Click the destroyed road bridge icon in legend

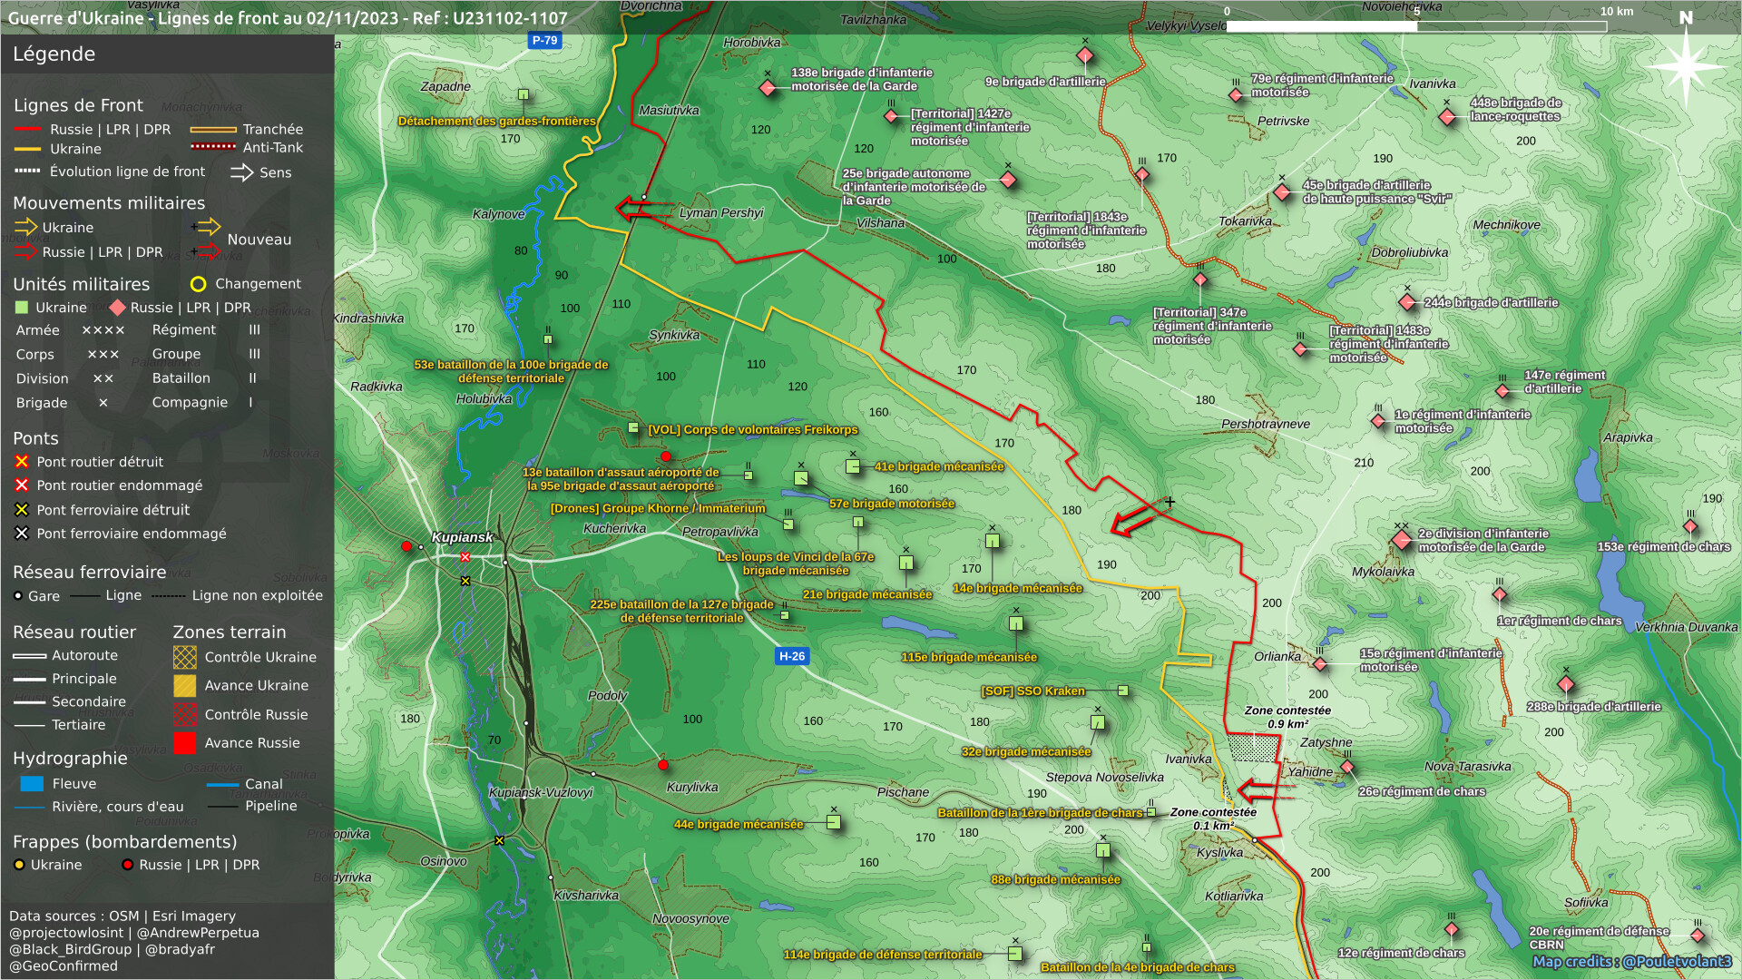[x=22, y=462]
